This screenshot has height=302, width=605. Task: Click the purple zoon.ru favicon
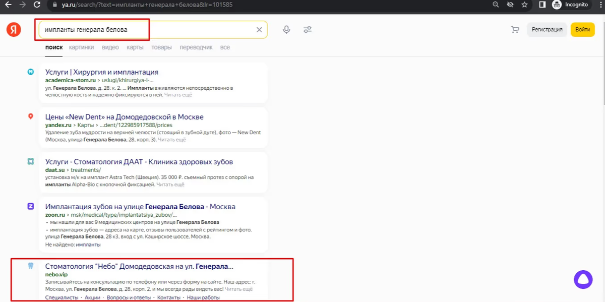31,206
